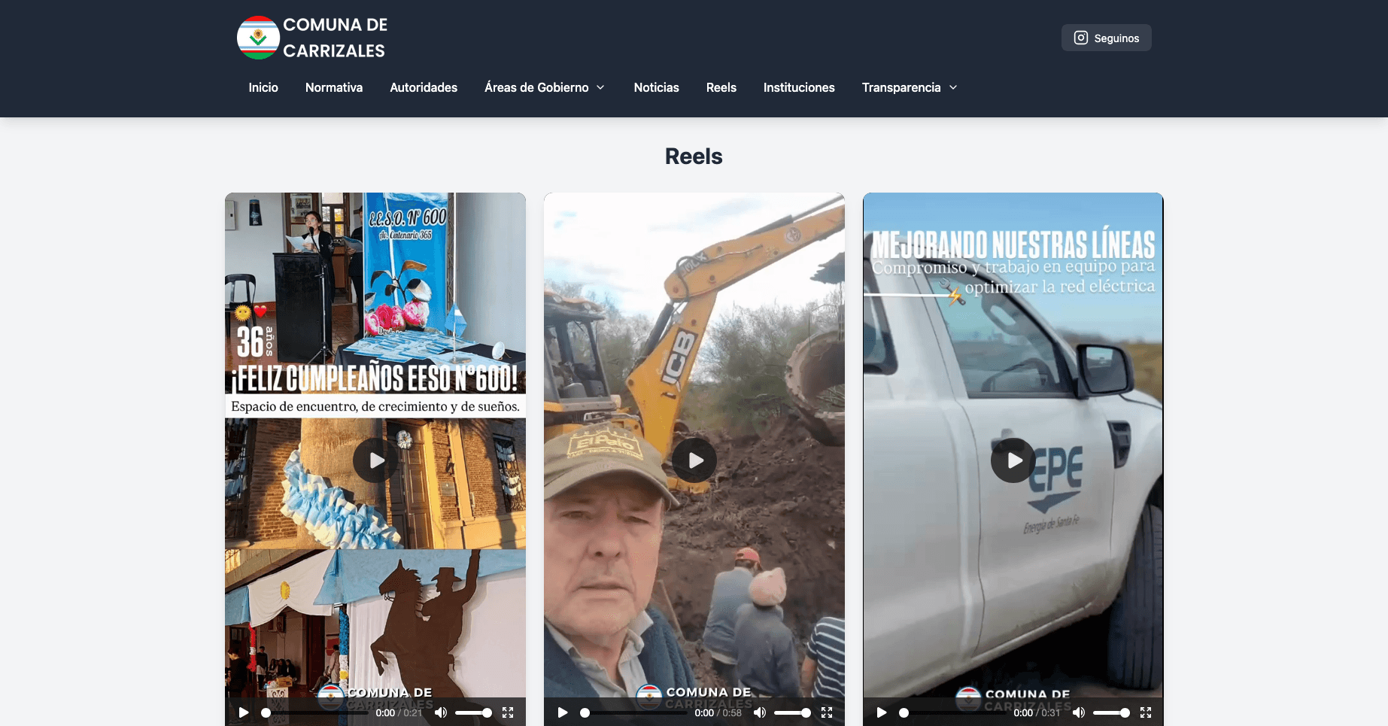Open the Autoridades section

pyautogui.click(x=424, y=87)
